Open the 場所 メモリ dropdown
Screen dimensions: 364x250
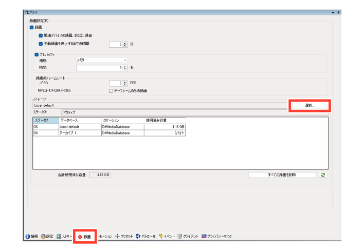[x=102, y=60]
